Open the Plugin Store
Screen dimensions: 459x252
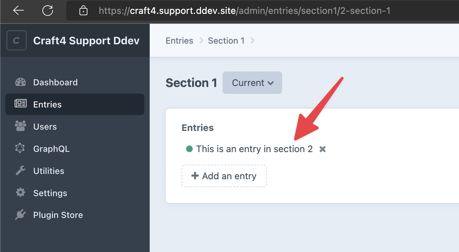point(58,215)
